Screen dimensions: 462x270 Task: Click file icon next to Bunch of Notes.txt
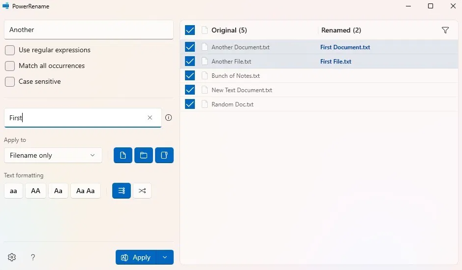tap(205, 75)
